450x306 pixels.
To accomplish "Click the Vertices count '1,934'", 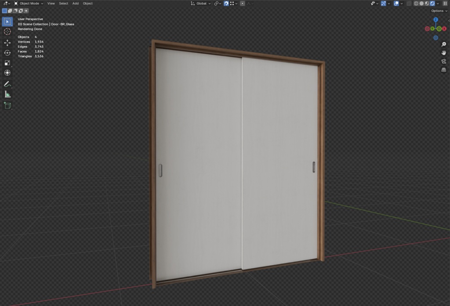I will (39, 42).
